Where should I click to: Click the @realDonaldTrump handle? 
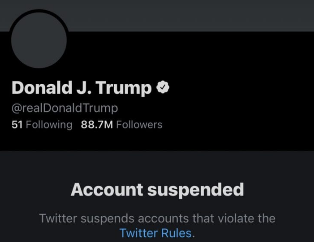(x=65, y=108)
